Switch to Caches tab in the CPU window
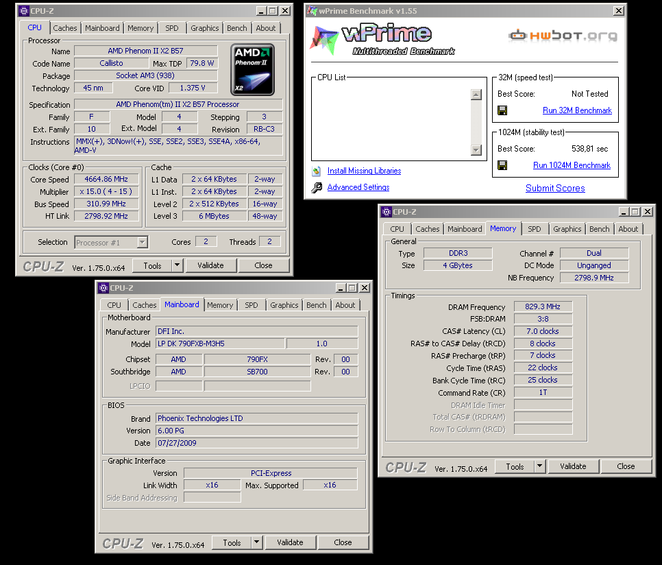662x565 pixels. pos(65,28)
